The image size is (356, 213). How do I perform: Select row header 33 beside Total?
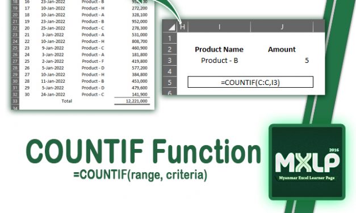[x=15, y=101]
